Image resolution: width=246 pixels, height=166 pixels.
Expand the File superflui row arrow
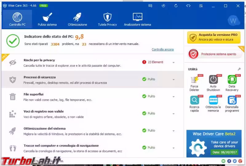[173, 97]
